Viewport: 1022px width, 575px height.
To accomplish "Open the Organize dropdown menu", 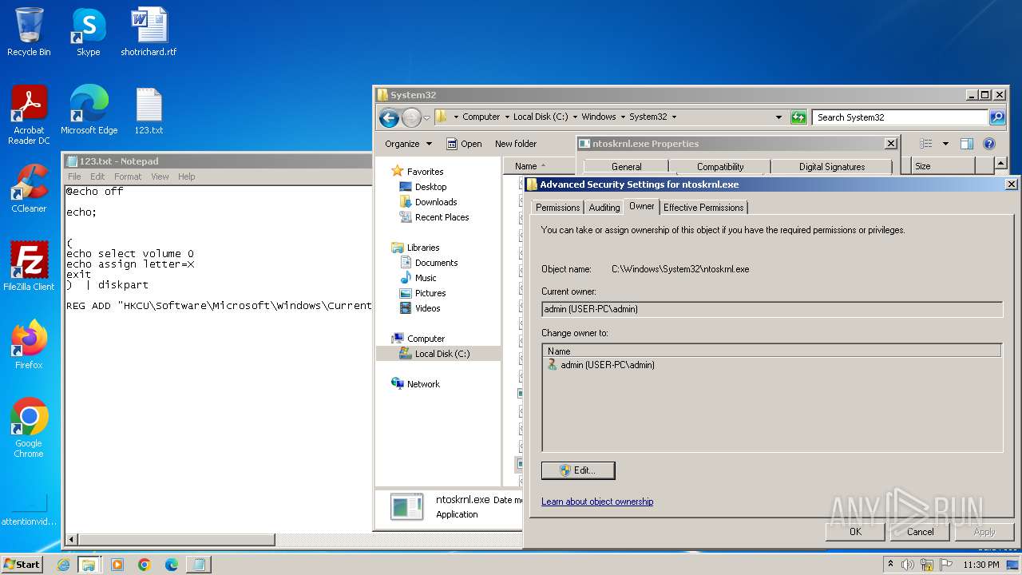I will [408, 144].
